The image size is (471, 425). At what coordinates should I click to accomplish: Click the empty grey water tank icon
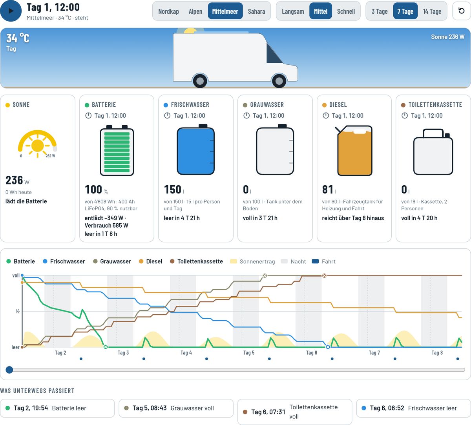275,150
